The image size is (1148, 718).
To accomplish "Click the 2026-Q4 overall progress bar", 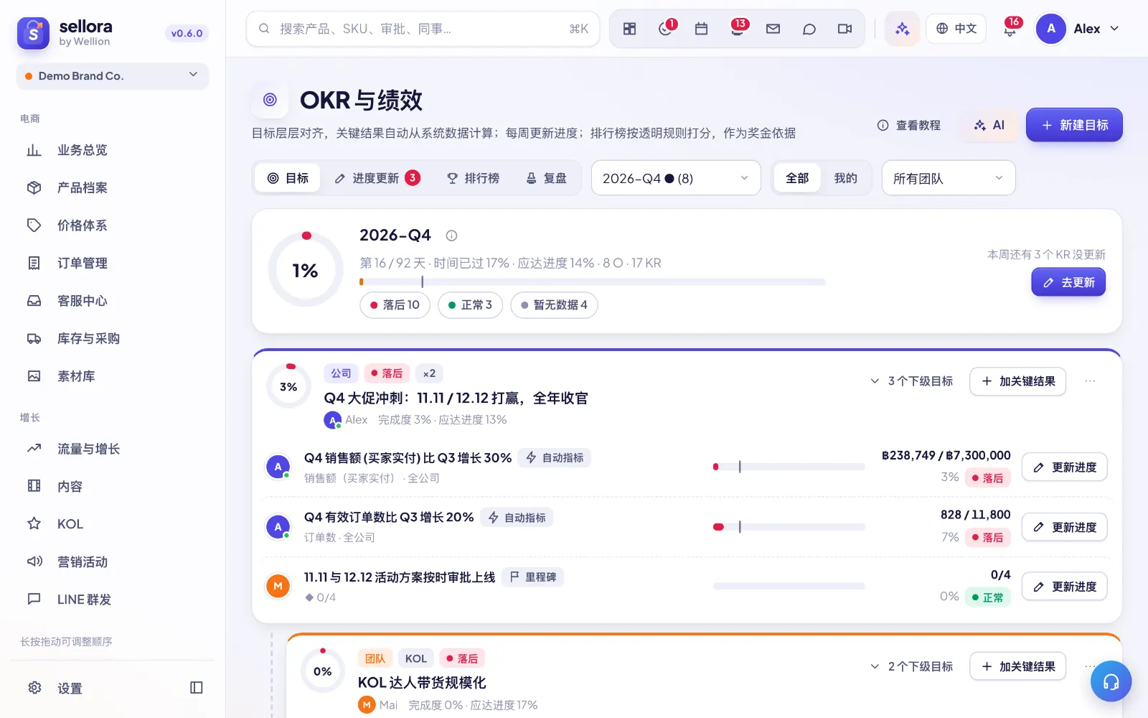I will point(593,282).
